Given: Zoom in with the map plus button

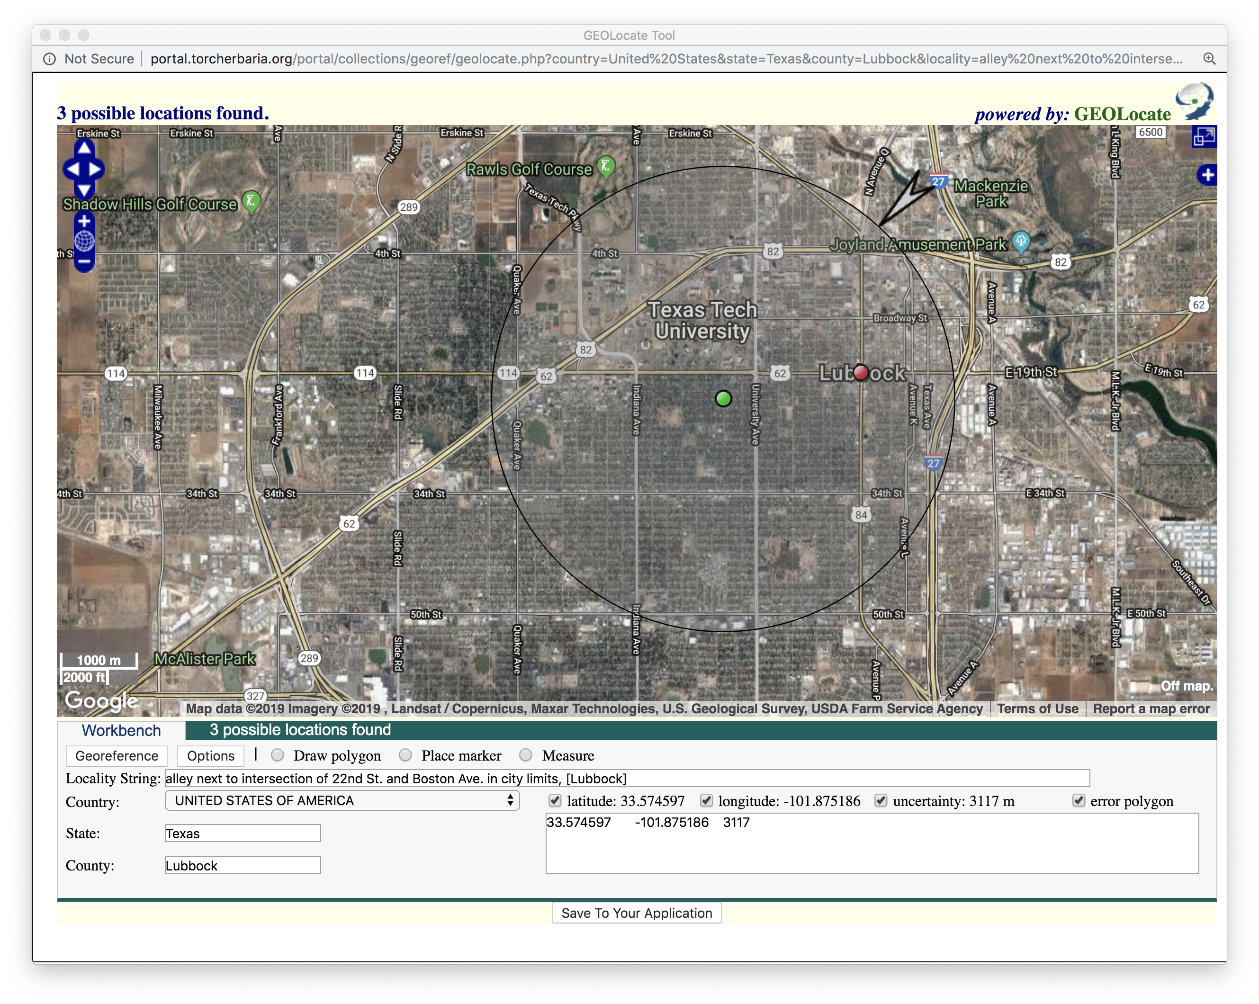Looking at the screenshot, I should coord(84,221).
